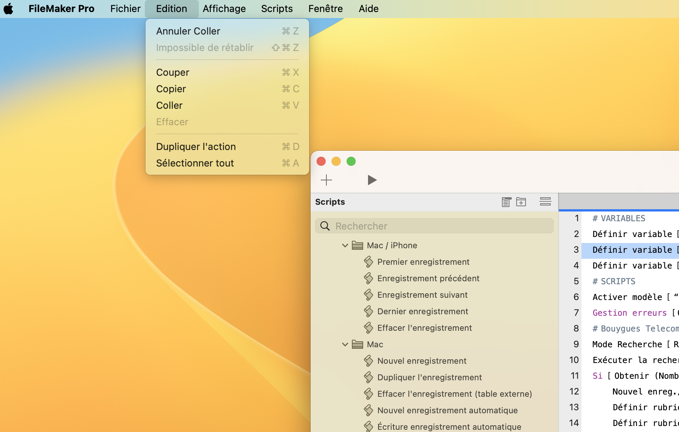
Task: Run the script with the play button
Action: pos(372,180)
